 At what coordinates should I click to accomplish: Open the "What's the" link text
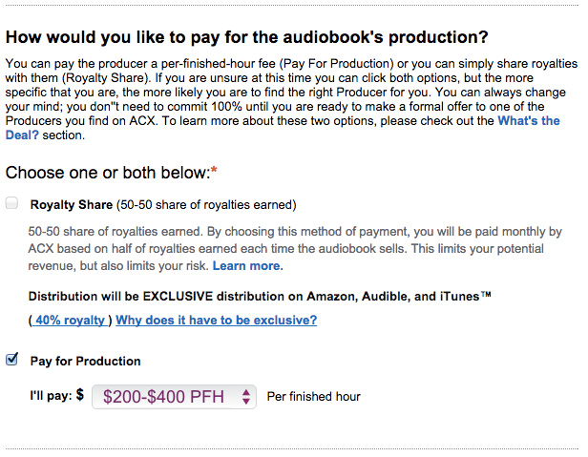click(529, 121)
